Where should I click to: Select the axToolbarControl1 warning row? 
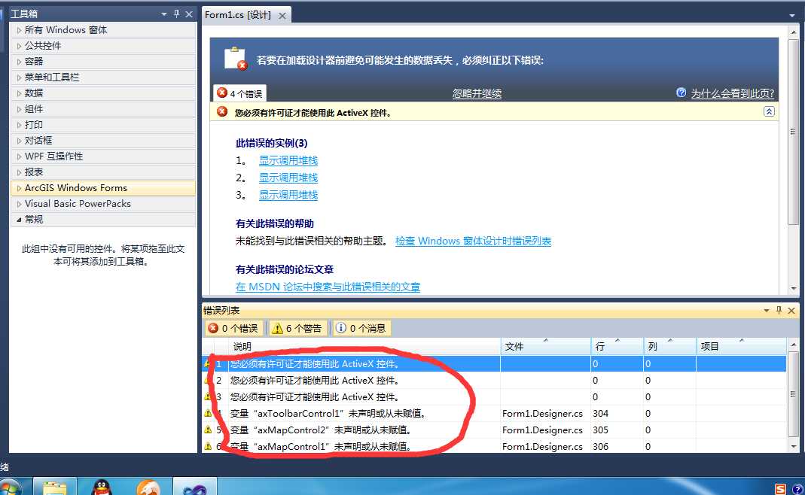[x=495, y=414]
